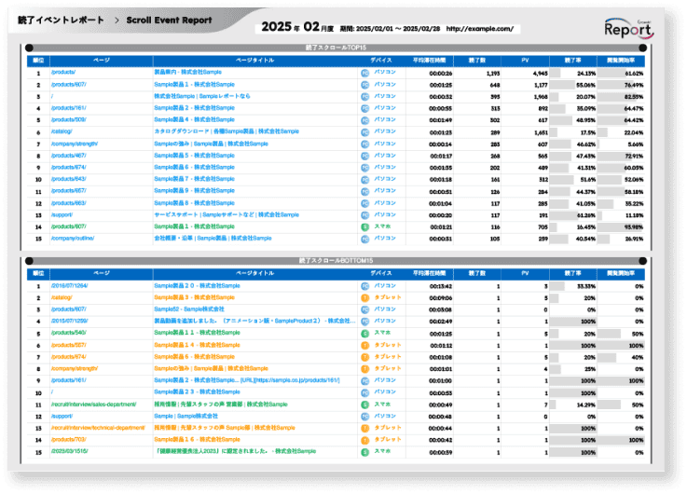The height and width of the screenshot is (494, 687).
Task: Click the 95.98% 閲覧開始率 bar in TOP15
Action: [623, 226]
